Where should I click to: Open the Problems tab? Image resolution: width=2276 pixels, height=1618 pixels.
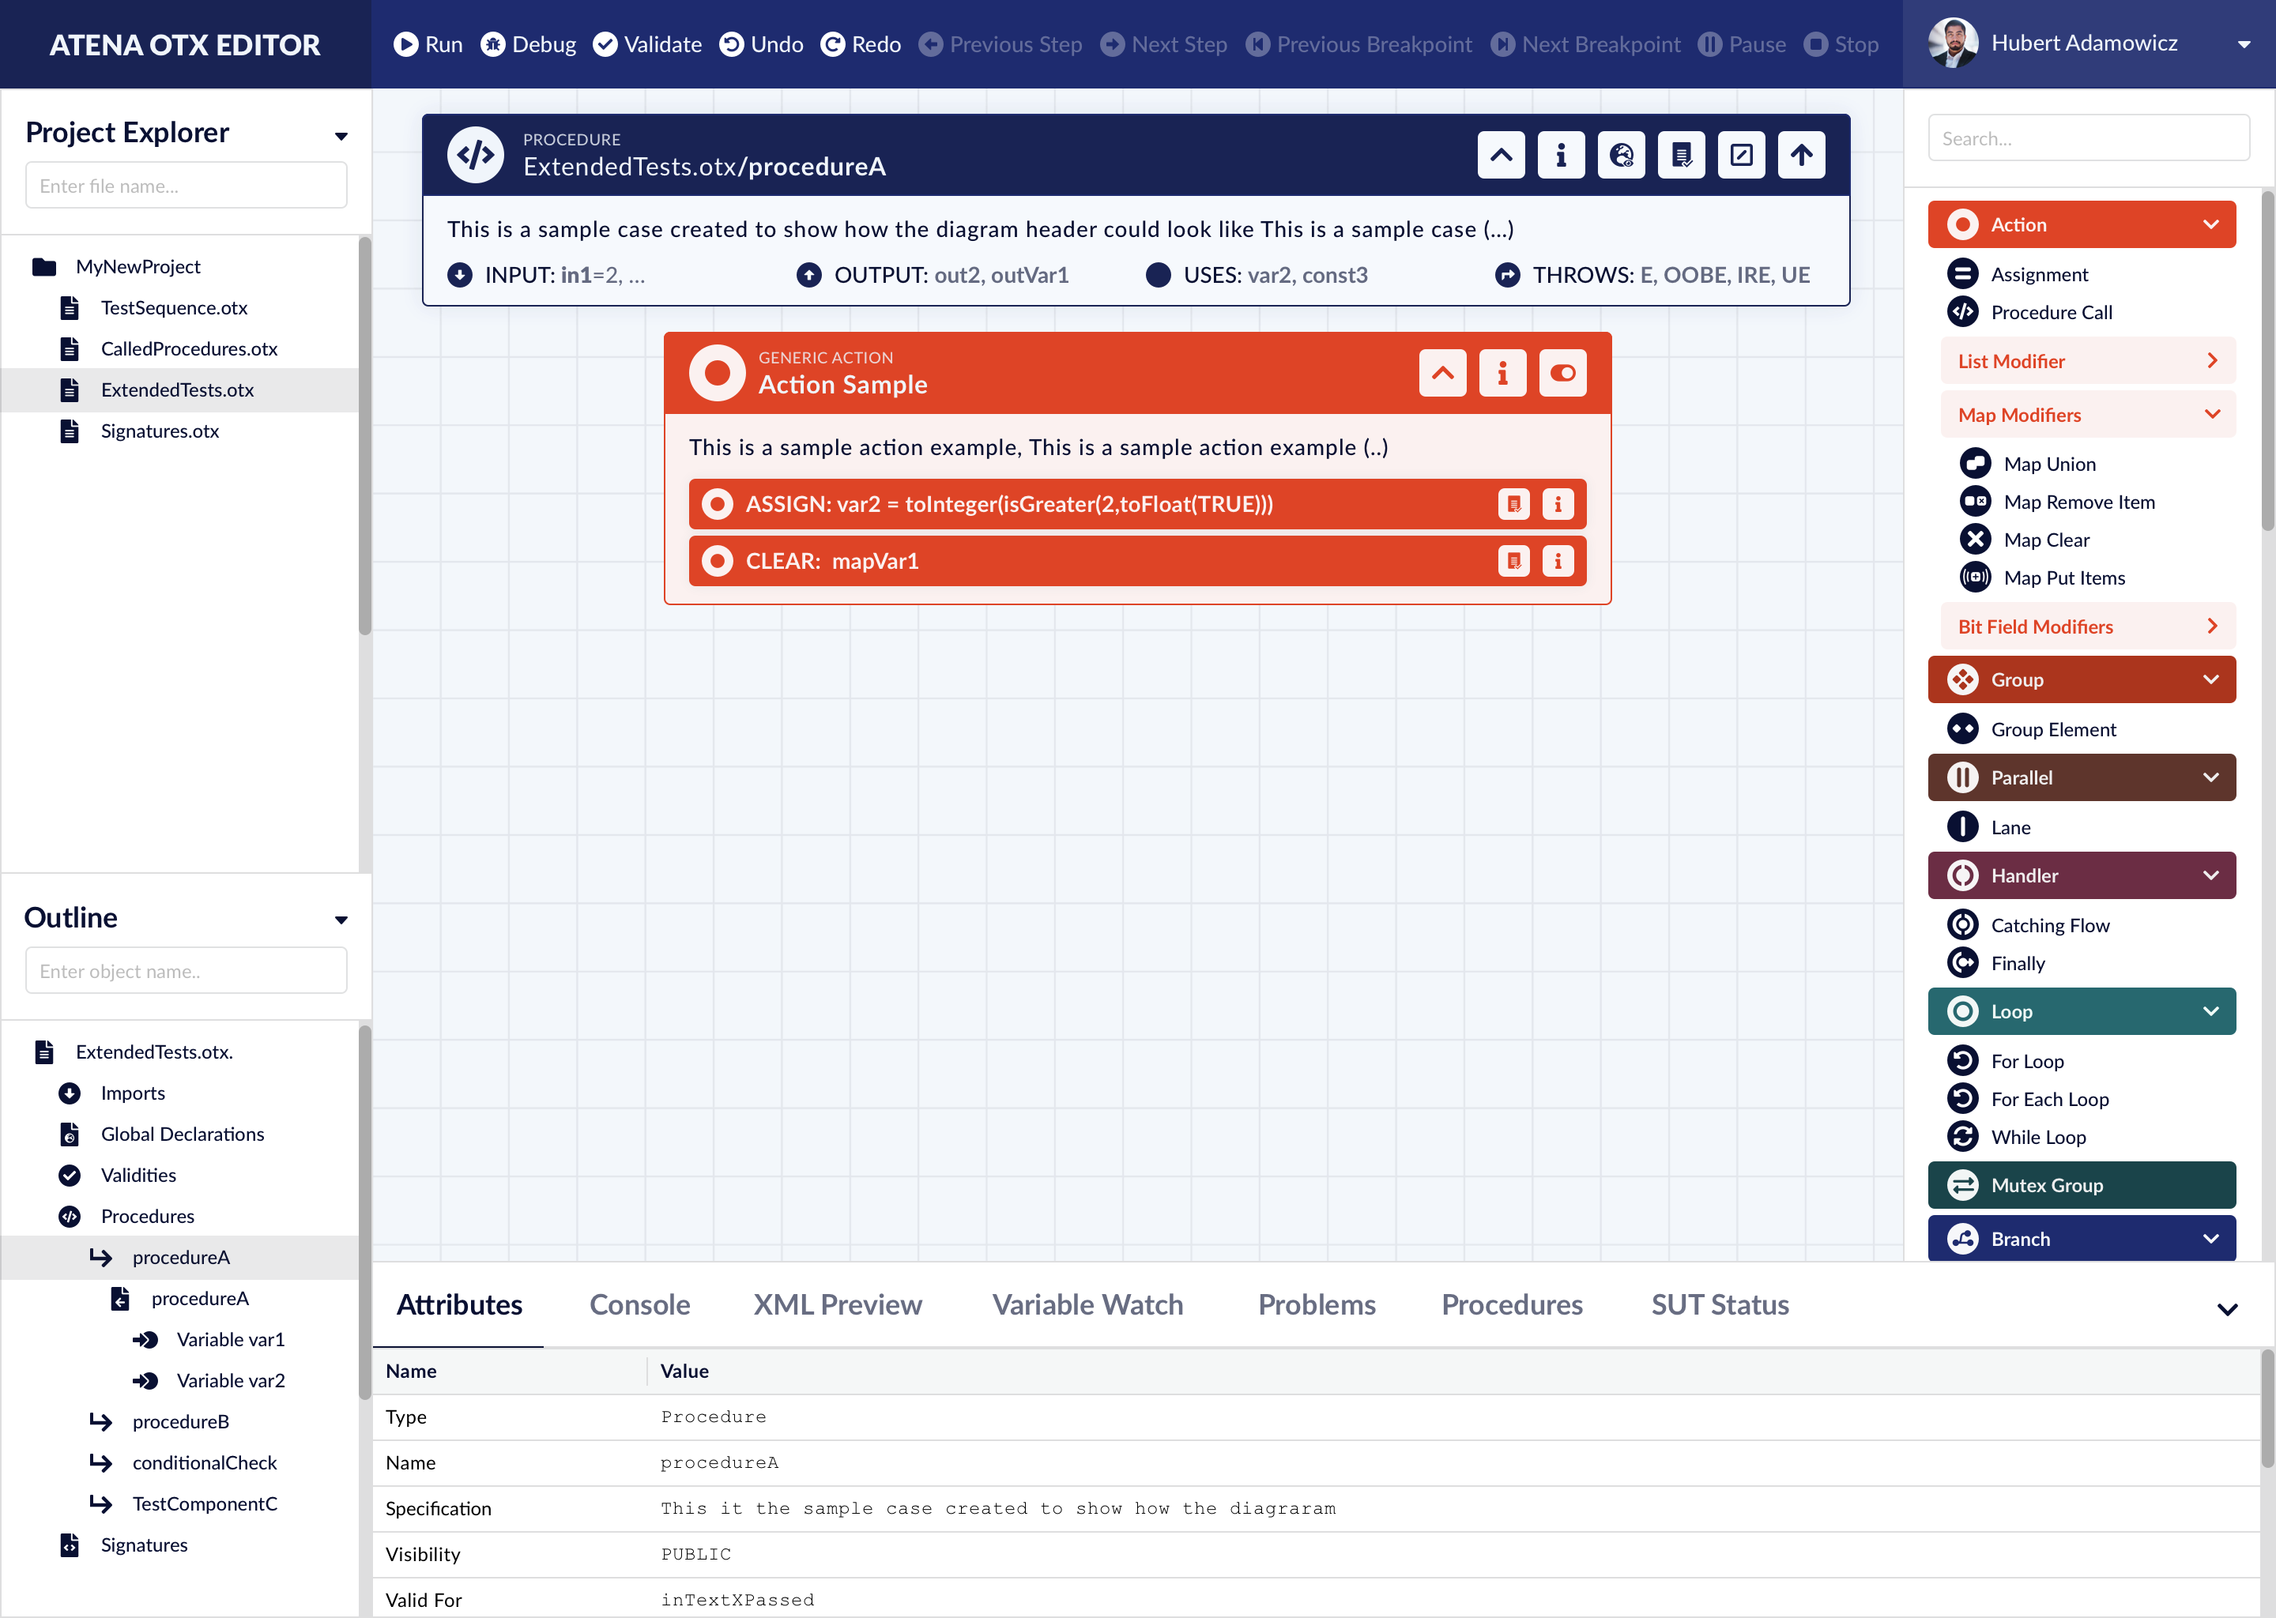click(1317, 1304)
